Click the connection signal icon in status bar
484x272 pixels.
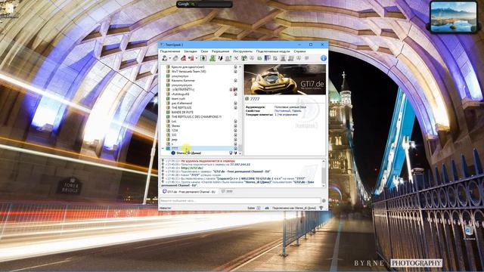321,209
